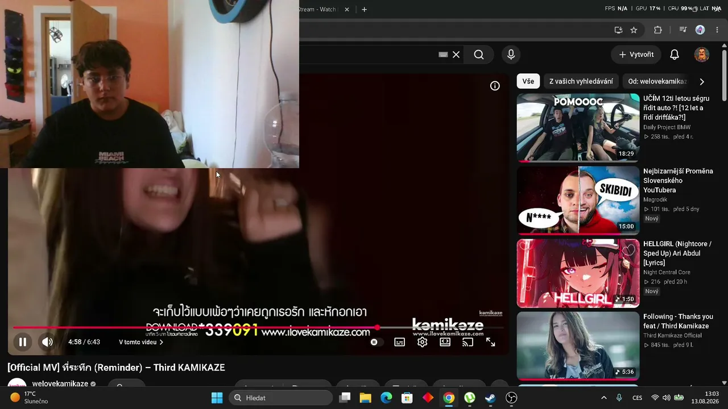Open the Chrome profile avatar
Image resolution: width=728 pixels, height=409 pixels.
click(x=700, y=30)
